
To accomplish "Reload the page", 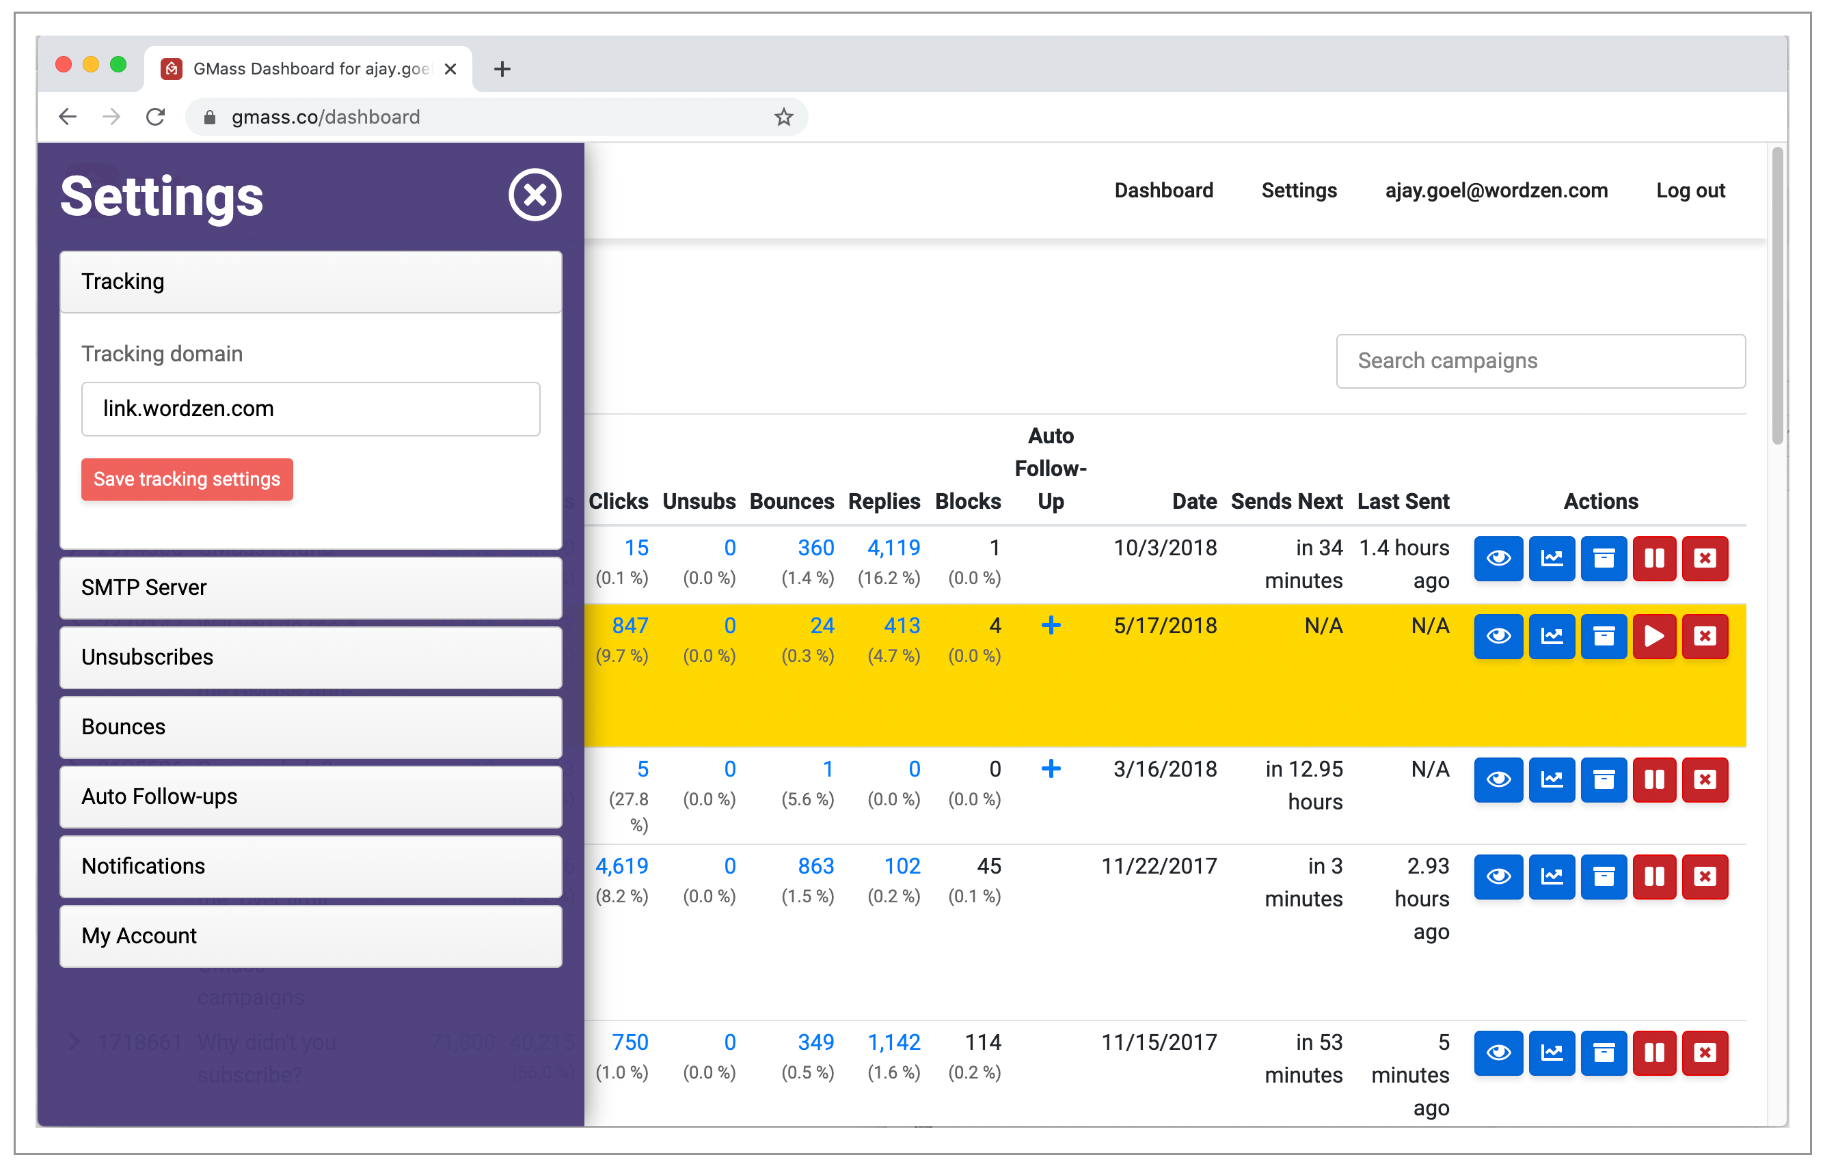I will (156, 117).
